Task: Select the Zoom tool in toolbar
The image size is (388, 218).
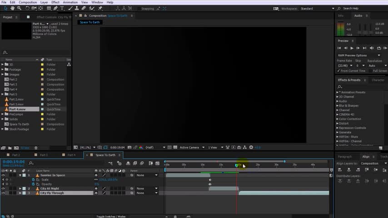Action: click(19, 8)
